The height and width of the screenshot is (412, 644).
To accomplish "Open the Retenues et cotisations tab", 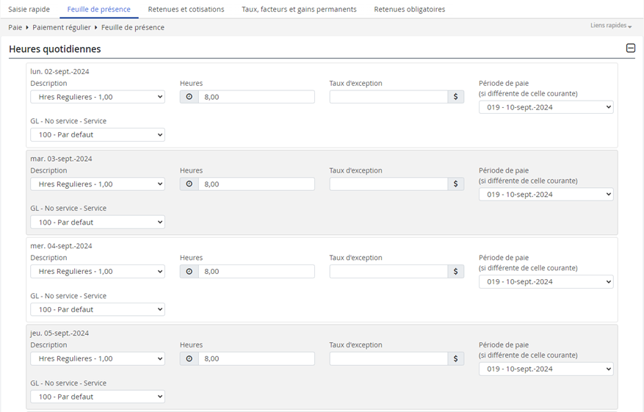I will click(x=186, y=10).
